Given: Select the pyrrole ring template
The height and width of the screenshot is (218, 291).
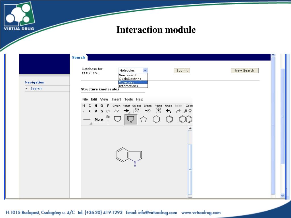Looking at the screenshot, I should (x=131, y=120).
